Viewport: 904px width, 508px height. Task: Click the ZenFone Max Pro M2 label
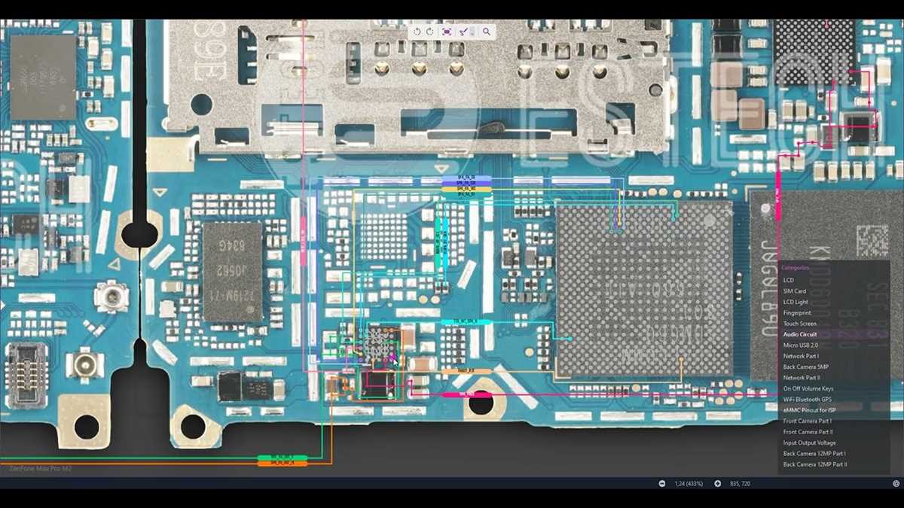40,469
